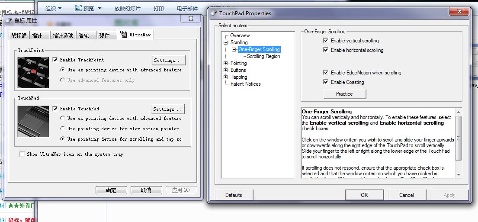Image resolution: width=478 pixels, height=222 pixels.
Task: Switch to the 滑轮 tab
Action: (x=83, y=35)
